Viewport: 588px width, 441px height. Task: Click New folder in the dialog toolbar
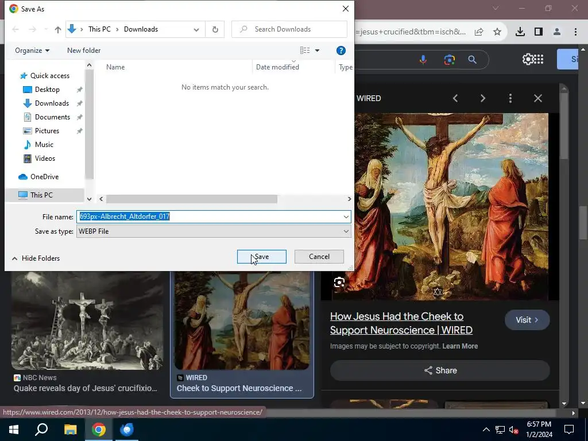coord(84,51)
